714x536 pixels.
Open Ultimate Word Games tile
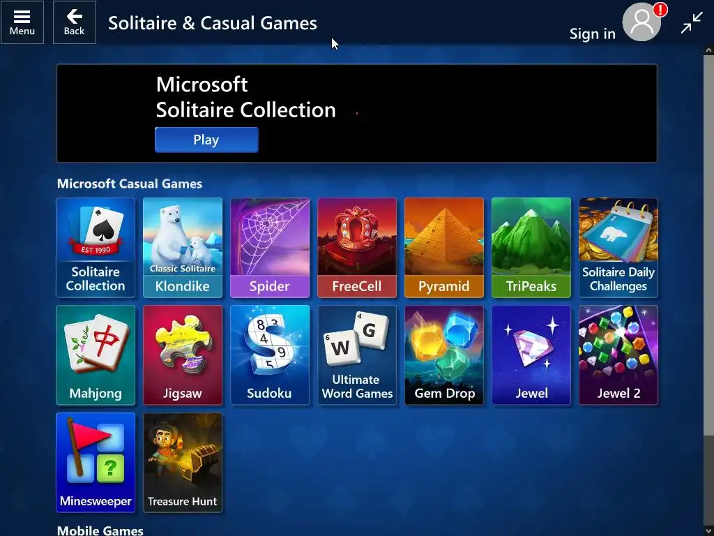tap(357, 355)
